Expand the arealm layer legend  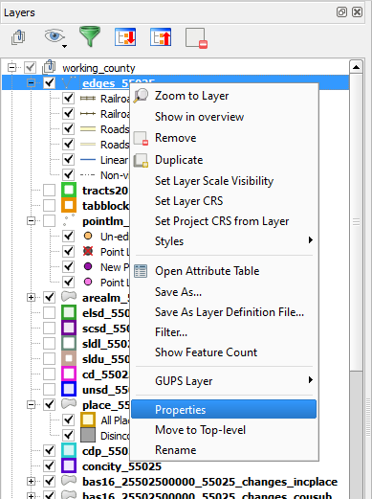31,297
